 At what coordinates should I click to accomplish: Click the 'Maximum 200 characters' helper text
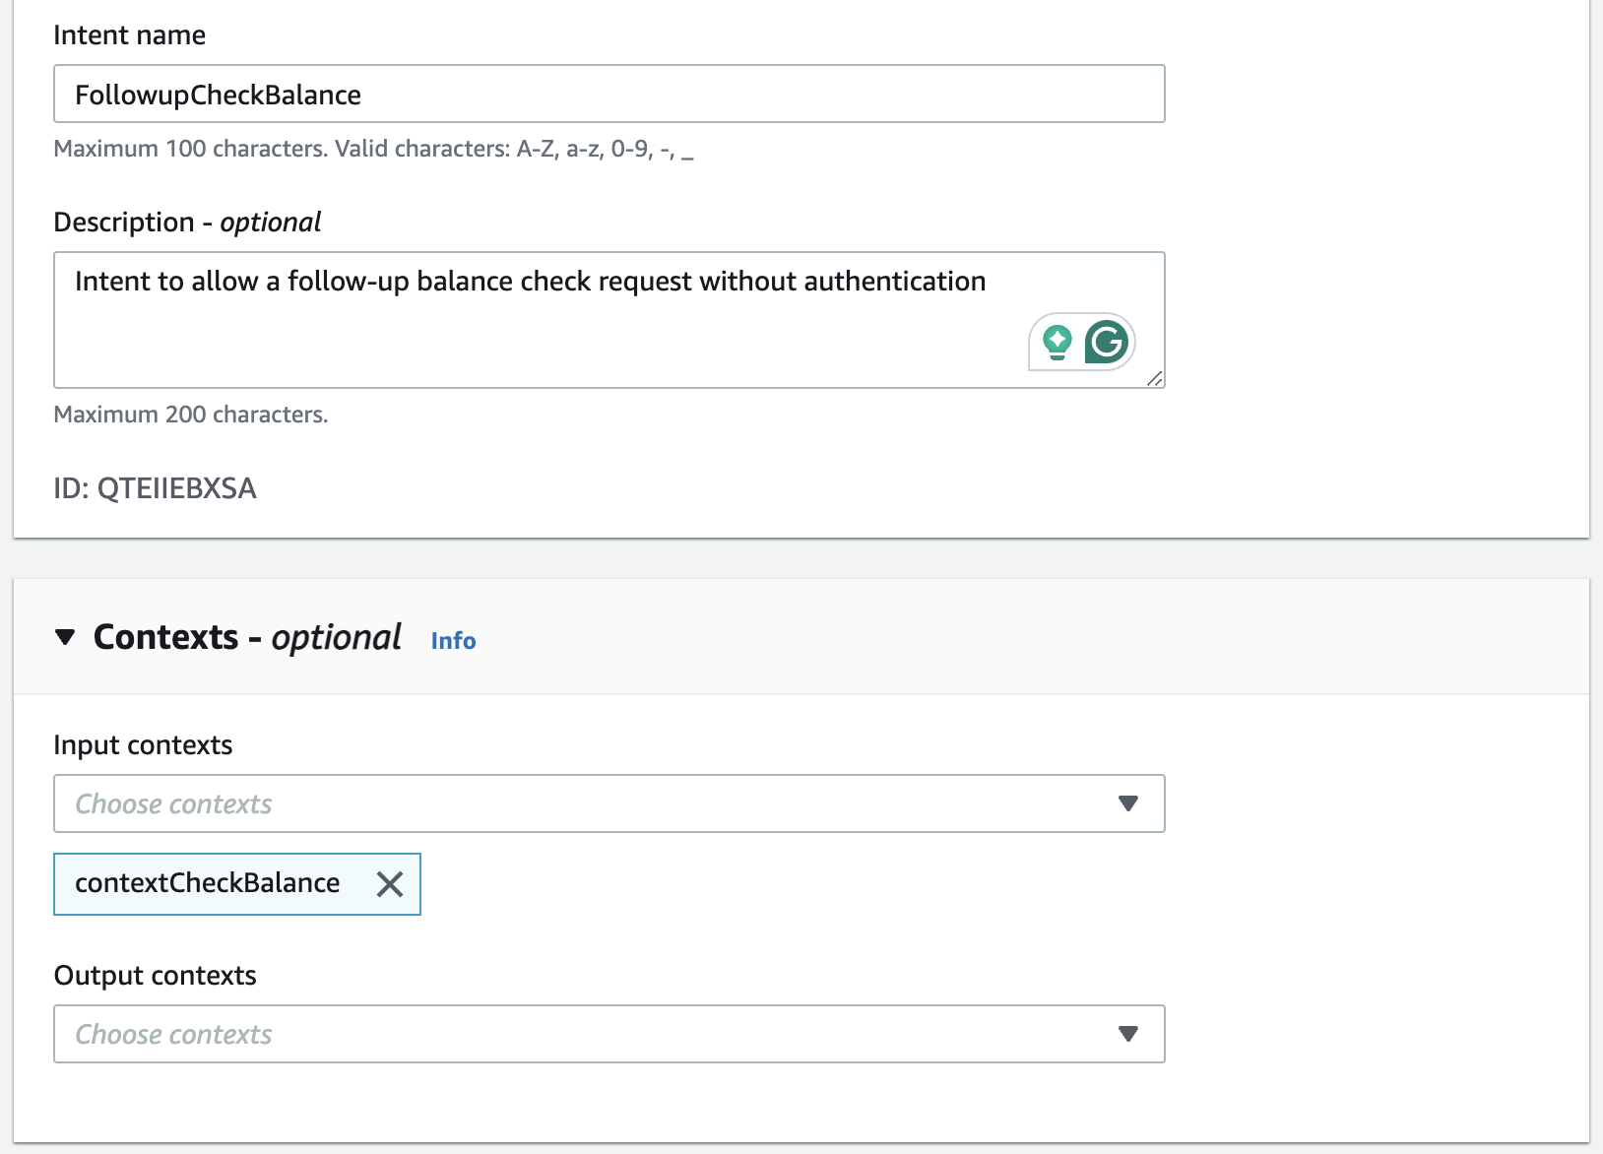click(x=190, y=415)
